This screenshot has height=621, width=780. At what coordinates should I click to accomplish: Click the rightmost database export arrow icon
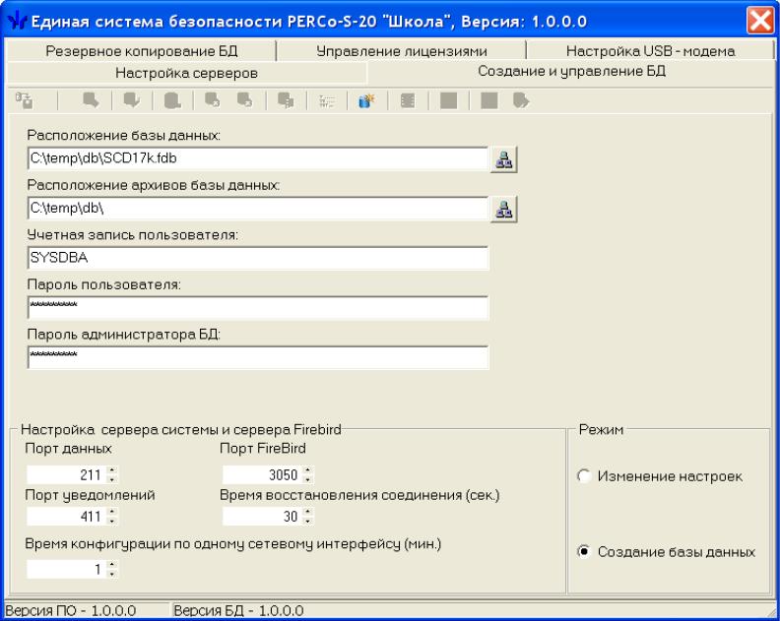point(521,101)
